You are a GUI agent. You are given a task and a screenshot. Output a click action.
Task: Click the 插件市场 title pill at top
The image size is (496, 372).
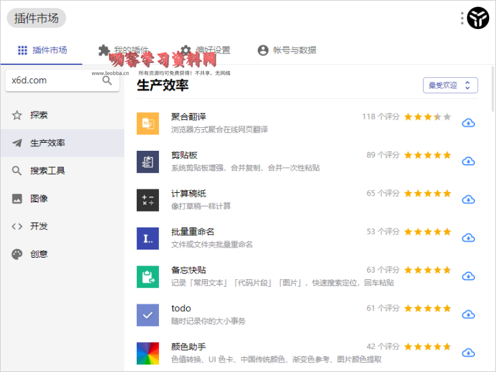pos(37,18)
